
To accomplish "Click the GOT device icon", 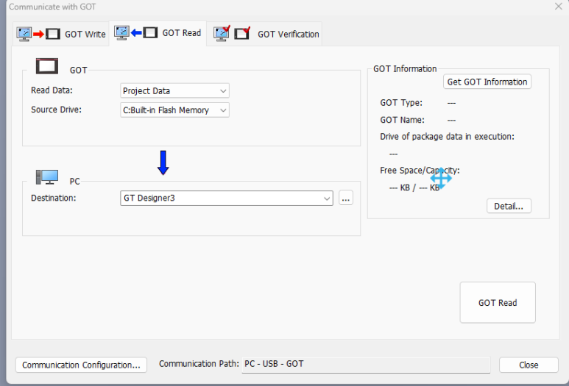I will [x=47, y=66].
